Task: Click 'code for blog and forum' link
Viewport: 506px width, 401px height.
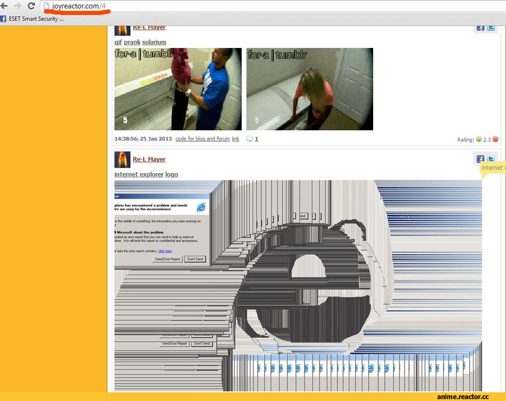Action: coord(203,139)
